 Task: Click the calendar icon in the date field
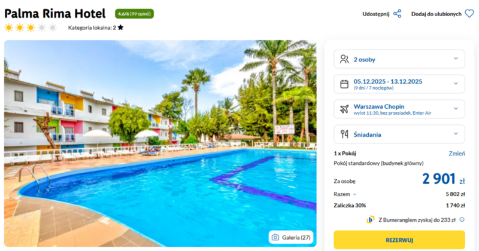[344, 84]
